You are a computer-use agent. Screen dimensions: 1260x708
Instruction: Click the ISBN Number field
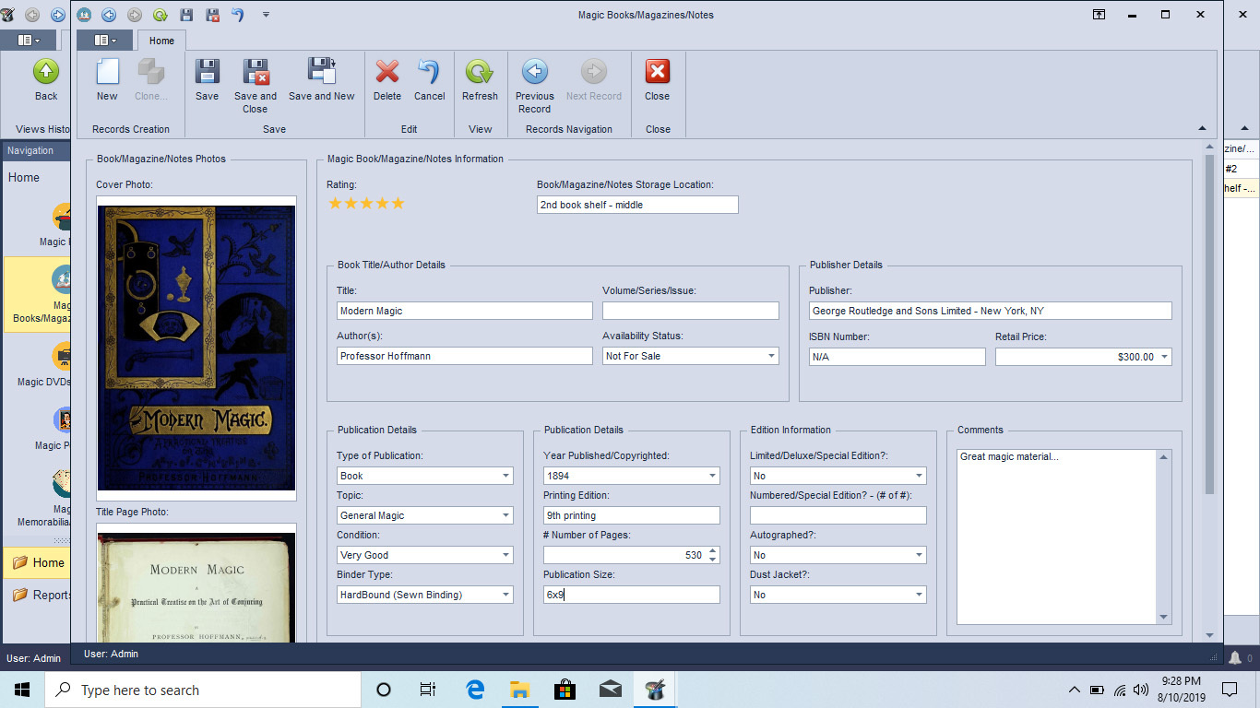(x=897, y=357)
